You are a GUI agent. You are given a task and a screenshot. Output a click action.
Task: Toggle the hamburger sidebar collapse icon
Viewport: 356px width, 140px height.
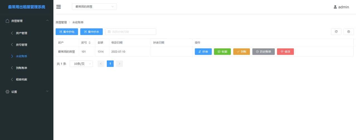58,7
